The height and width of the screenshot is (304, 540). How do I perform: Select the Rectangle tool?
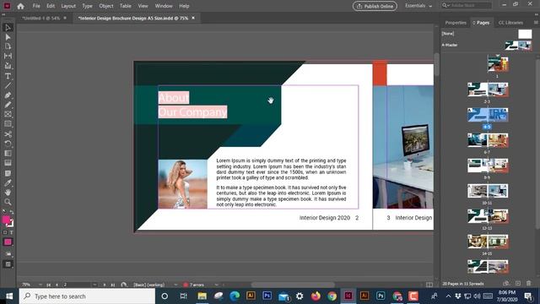point(8,124)
